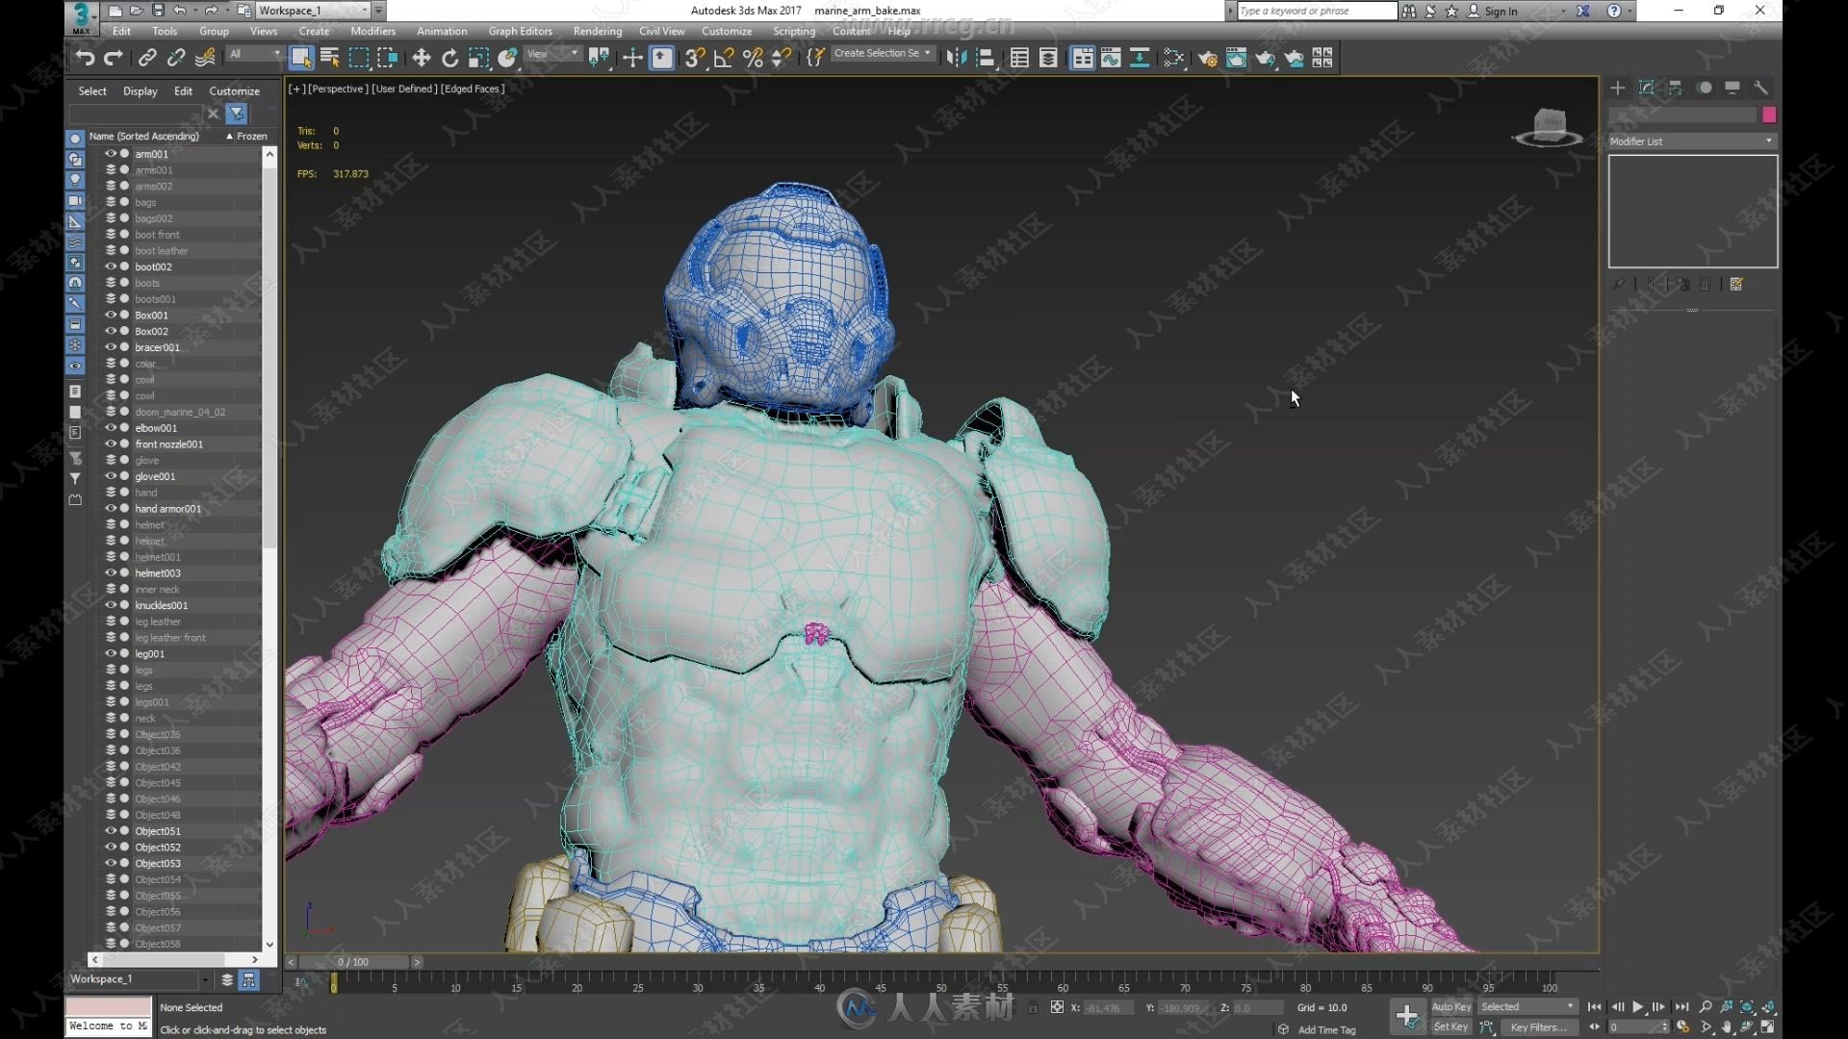Toggle visibility eye of helmet003
Image resolution: width=1848 pixels, height=1039 pixels.
[x=111, y=572]
